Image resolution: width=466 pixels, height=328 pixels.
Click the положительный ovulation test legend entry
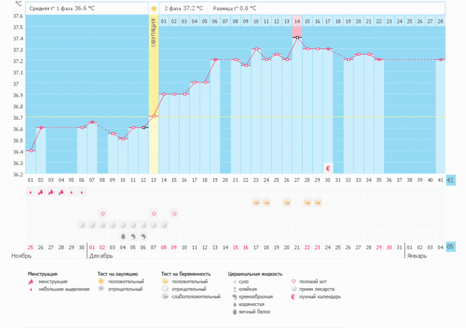pyautogui.click(x=121, y=281)
